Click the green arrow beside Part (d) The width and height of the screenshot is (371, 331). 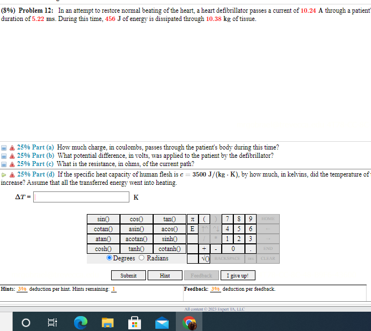pyautogui.click(x=4, y=175)
